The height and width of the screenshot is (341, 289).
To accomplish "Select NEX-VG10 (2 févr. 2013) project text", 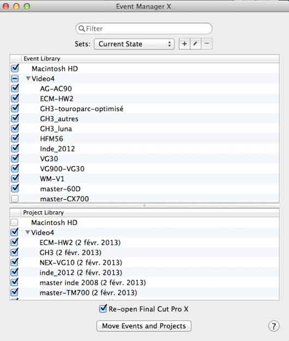I will coord(81,263).
